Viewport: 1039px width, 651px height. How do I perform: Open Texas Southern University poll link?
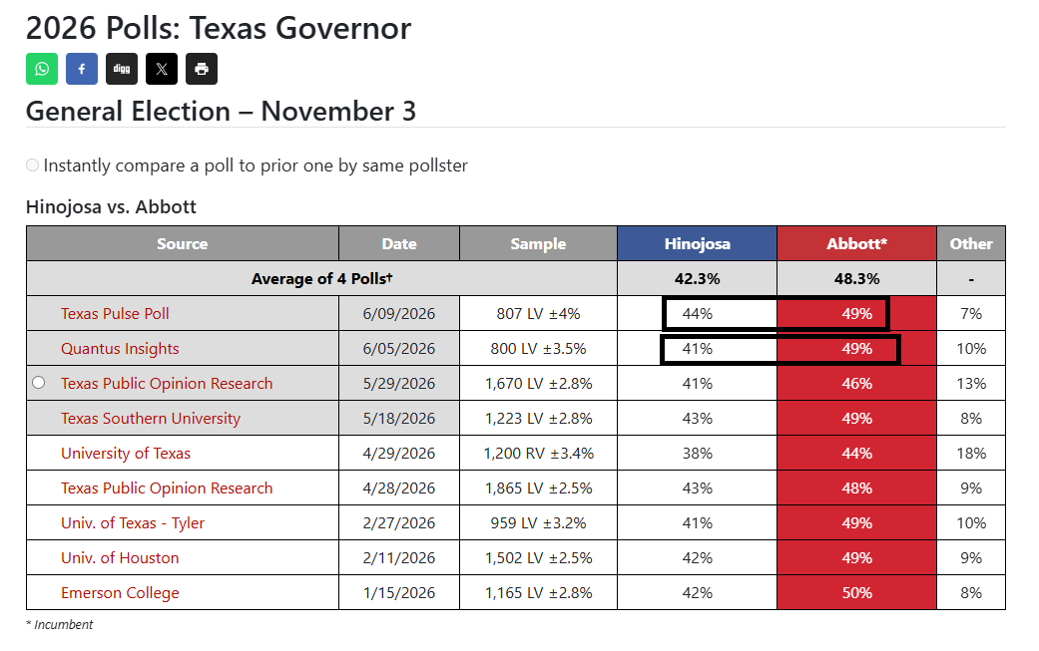[x=151, y=418]
